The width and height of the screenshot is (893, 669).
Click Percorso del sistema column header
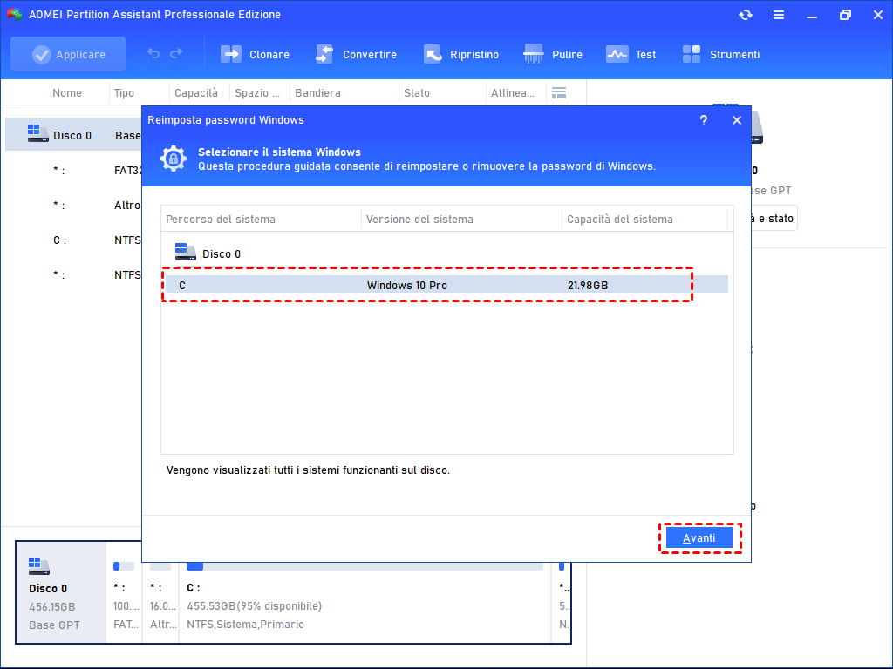221,219
